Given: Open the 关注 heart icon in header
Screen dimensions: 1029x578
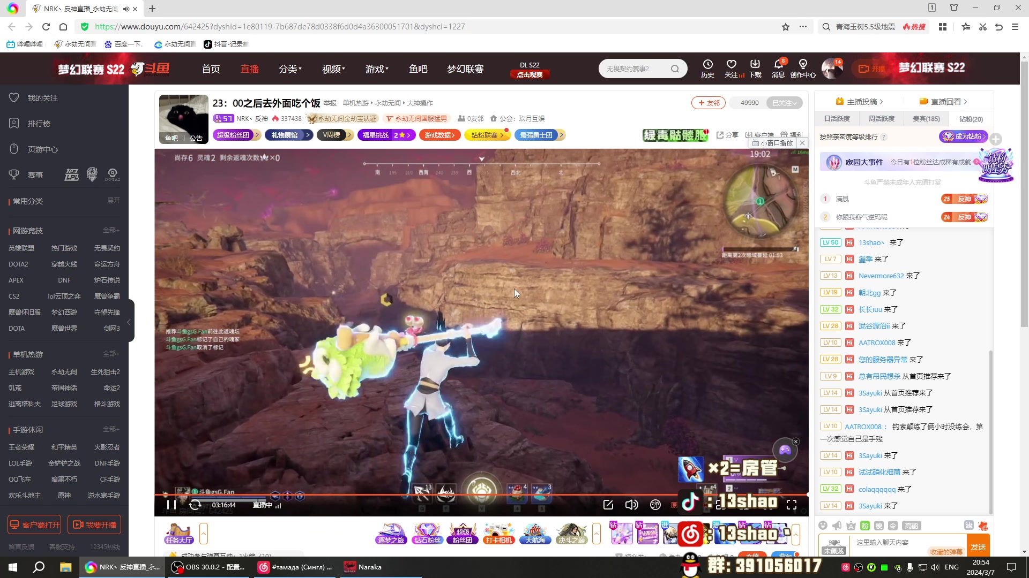Looking at the screenshot, I should pyautogui.click(x=732, y=68).
